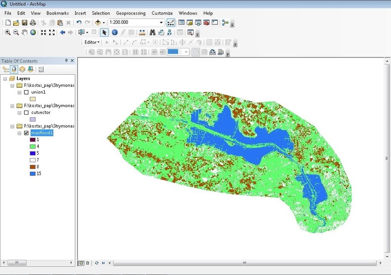The width and height of the screenshot is (391, 275).
Task: Click Fixed Zoom In arrows icon
Action: [x=44, y=32]
